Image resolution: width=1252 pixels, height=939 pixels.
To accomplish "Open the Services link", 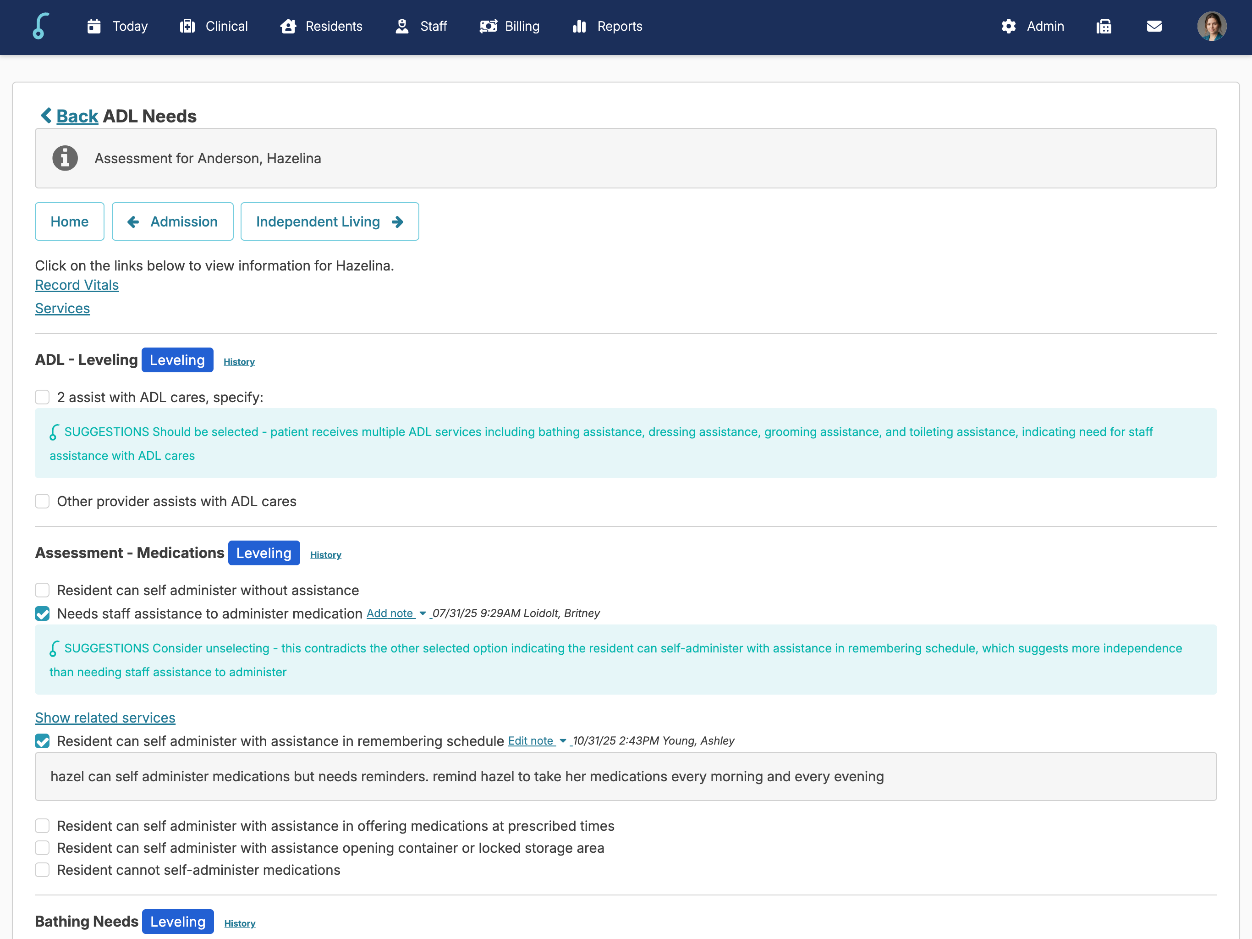I will tap(62, 308).
